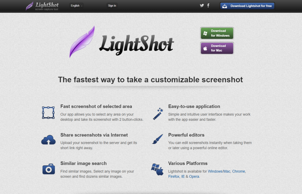The width and height of the screenshot is (302, 194).
Task: Open the Chrome platform link
Action: 239,171
